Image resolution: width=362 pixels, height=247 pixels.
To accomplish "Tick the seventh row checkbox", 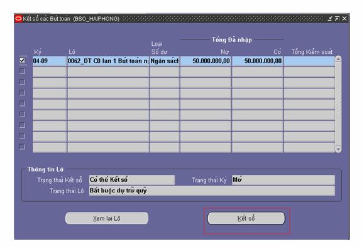I will 23,125.
